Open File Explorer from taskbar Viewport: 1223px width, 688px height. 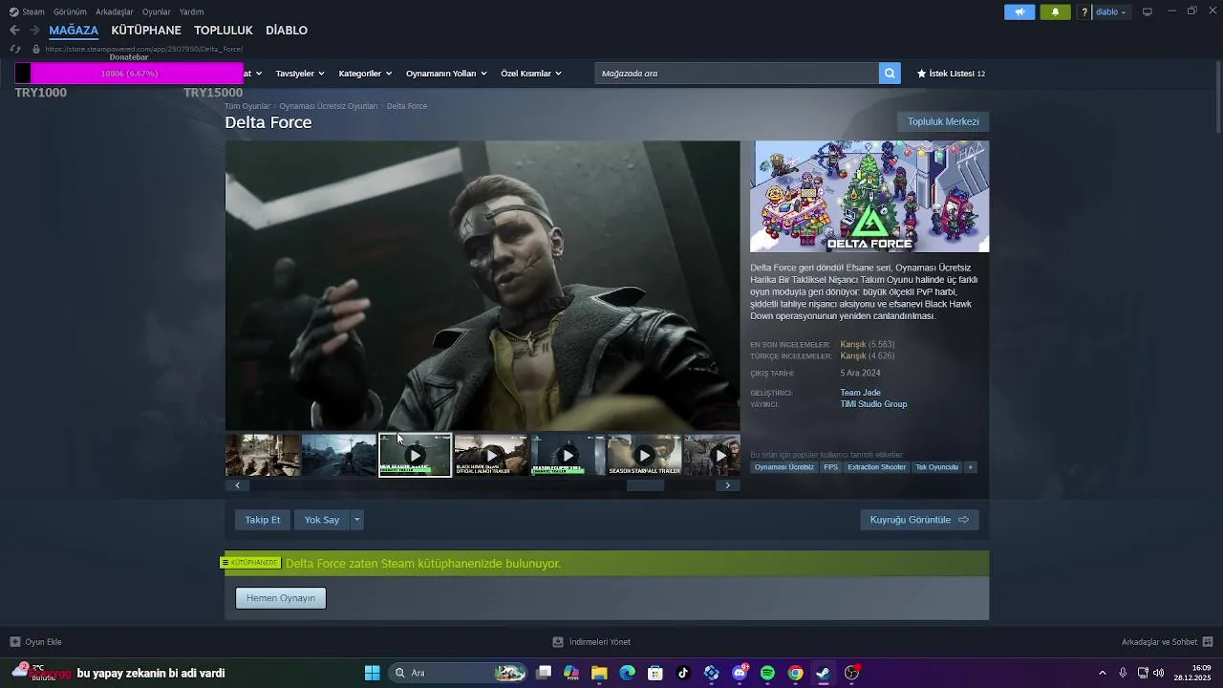tap(599, 673)
